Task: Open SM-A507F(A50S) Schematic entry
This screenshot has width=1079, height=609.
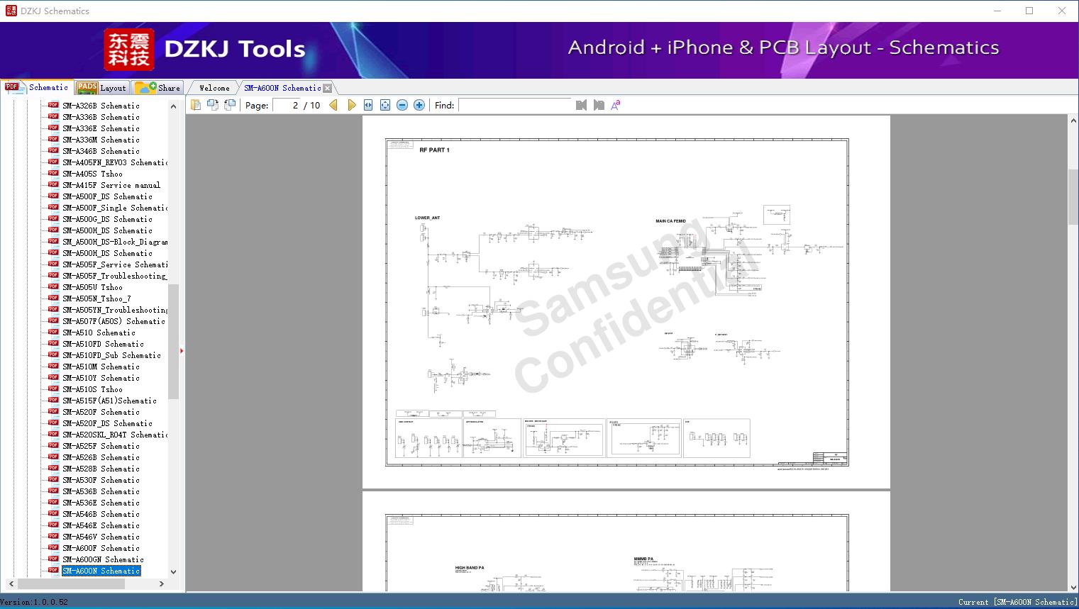Action: click(114, 321)
